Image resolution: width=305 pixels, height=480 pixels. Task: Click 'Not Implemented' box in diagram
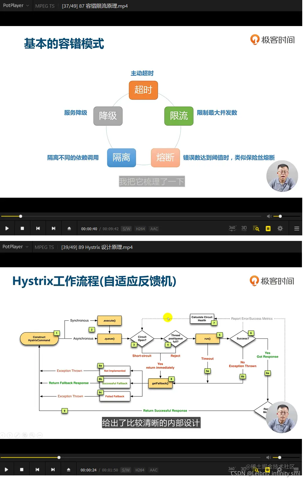[115, 371]
